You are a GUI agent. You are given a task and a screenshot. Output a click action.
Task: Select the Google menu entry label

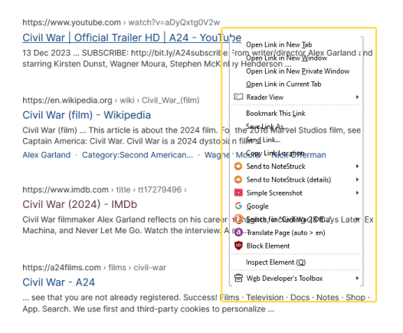(x=257, y=206)
